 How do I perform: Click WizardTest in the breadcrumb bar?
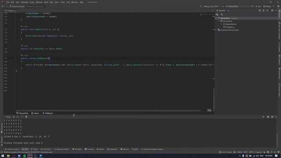[x=22, y=113]
